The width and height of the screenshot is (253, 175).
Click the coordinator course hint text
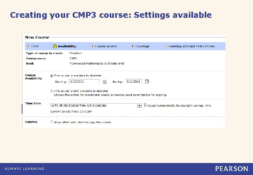tap(110, 95)
